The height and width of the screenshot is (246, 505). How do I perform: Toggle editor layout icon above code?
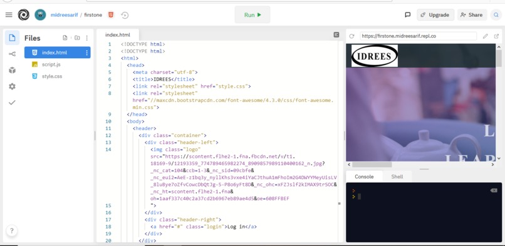pos(336,34)
